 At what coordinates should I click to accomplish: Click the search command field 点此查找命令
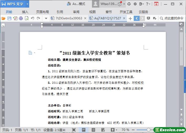click(x=172, y=18)
